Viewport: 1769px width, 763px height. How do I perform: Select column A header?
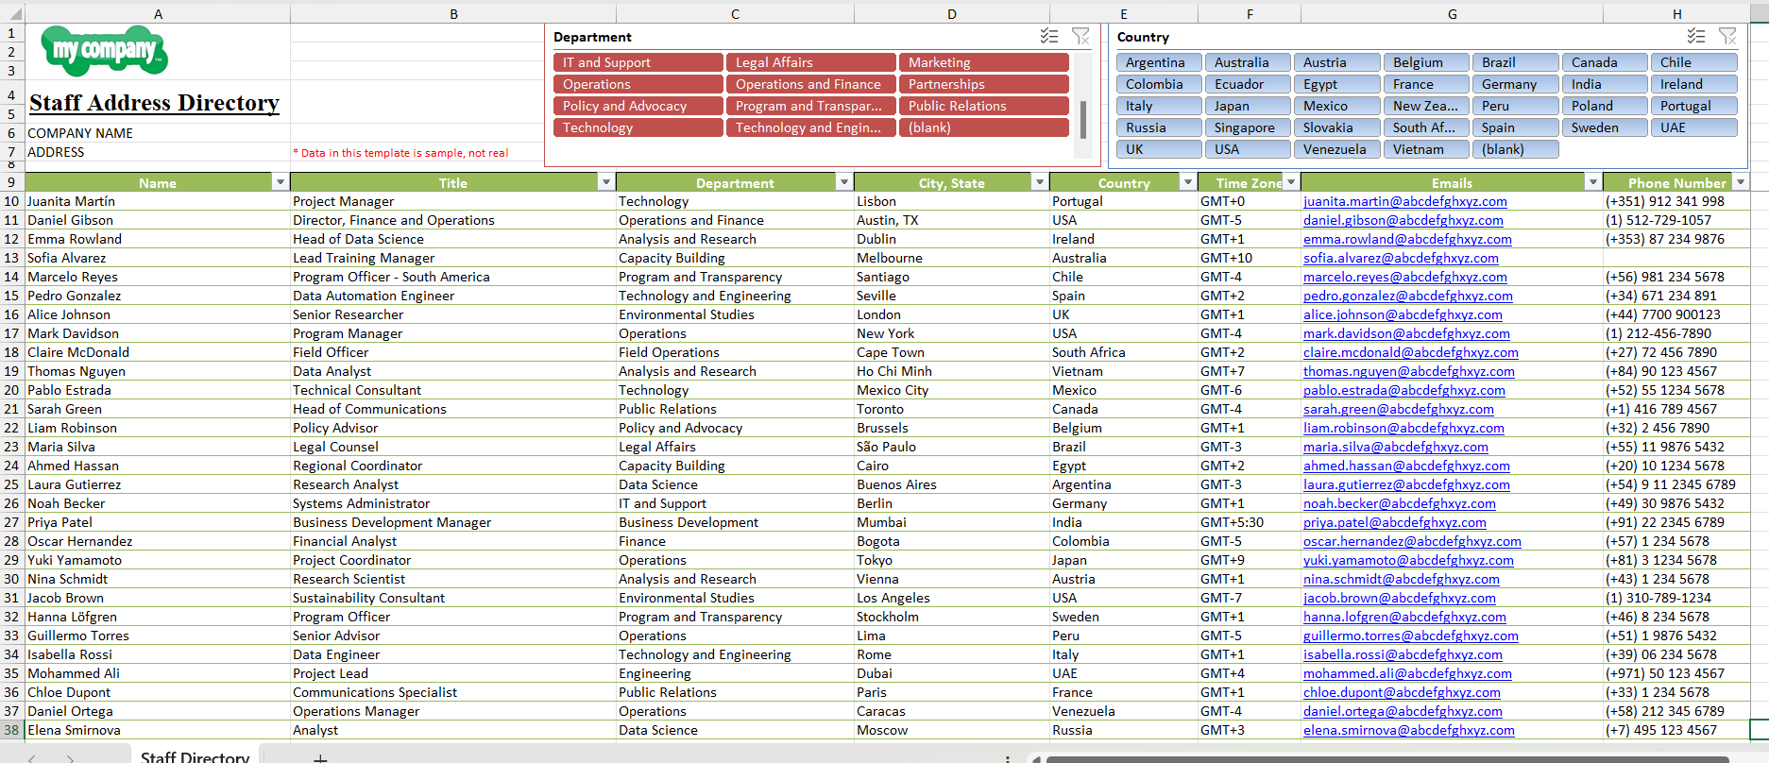coord(158,14)
